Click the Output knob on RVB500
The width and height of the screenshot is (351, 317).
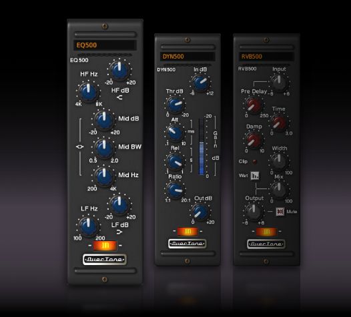coord(254,212)
